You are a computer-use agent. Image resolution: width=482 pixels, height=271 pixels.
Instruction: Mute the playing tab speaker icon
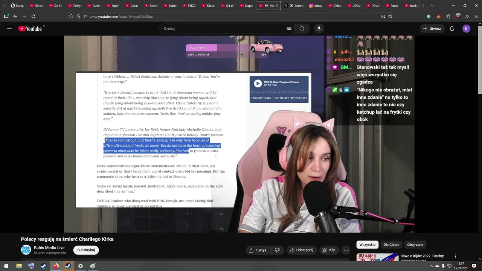266,6
